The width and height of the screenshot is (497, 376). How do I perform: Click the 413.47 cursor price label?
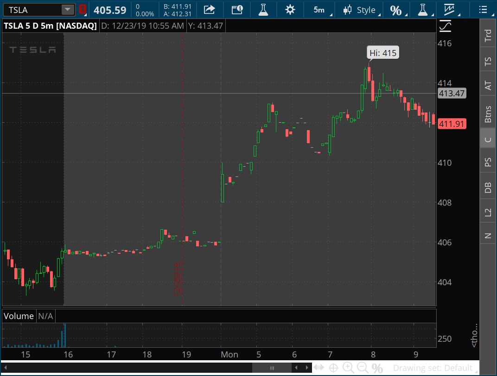452,94
